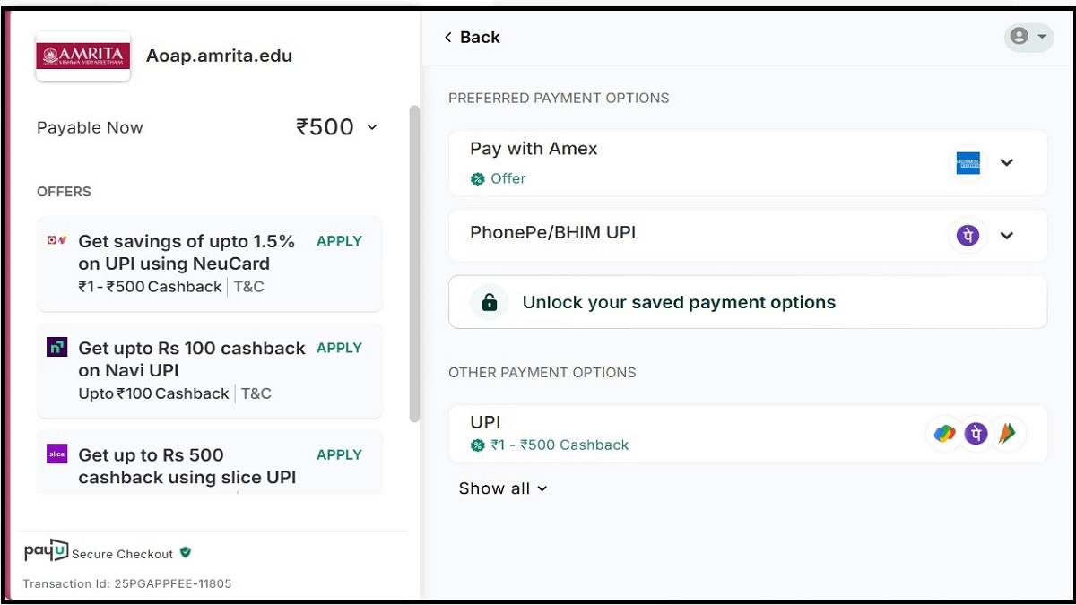
Task: Click the verified shield badge beside Secure Checkout
Action: pos(186,553)
